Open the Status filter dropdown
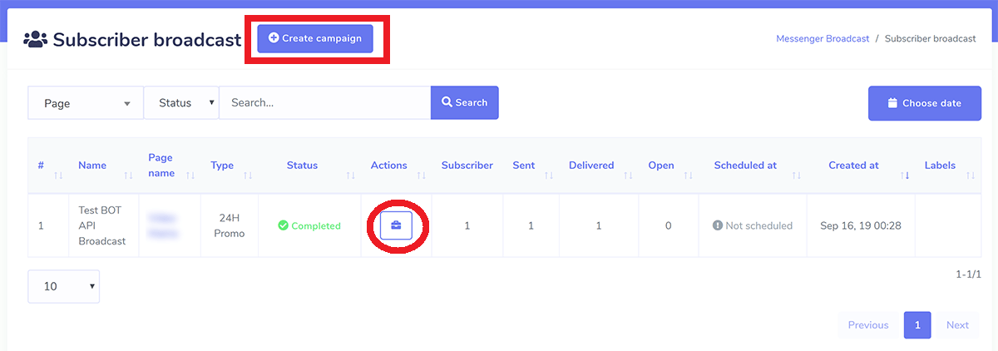This screenshot has height=351, width=998. tap(181, 103)
